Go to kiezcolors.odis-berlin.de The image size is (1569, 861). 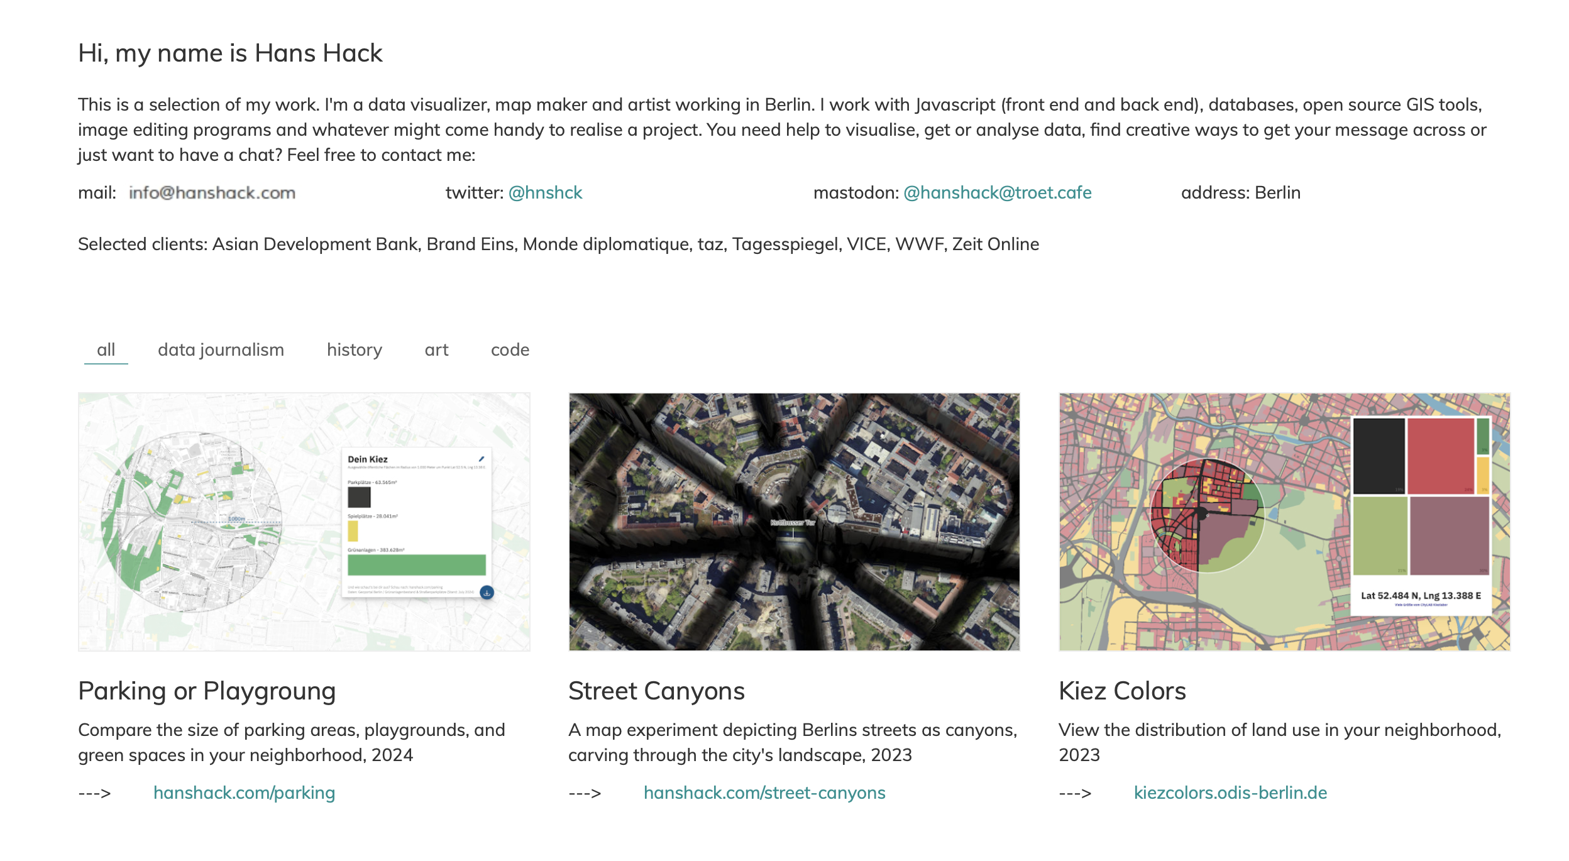tap(1230, 792)
